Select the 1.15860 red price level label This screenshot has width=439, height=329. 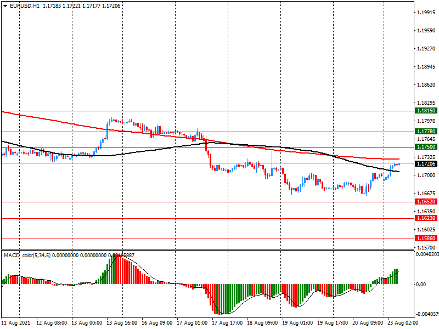tap(426, 239)
